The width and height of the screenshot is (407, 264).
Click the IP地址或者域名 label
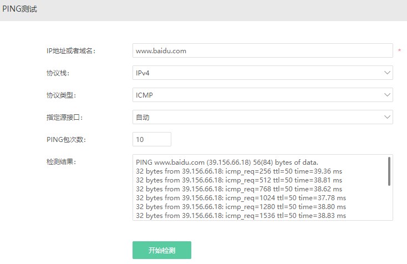click(x=71, y=51)
